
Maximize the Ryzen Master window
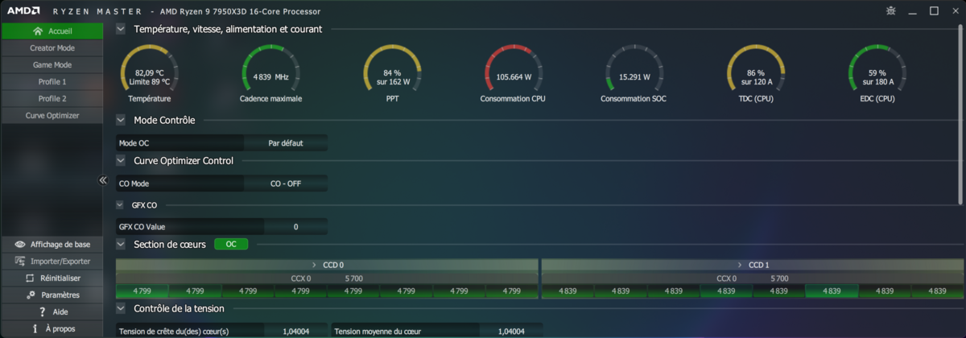coord(934,11)
